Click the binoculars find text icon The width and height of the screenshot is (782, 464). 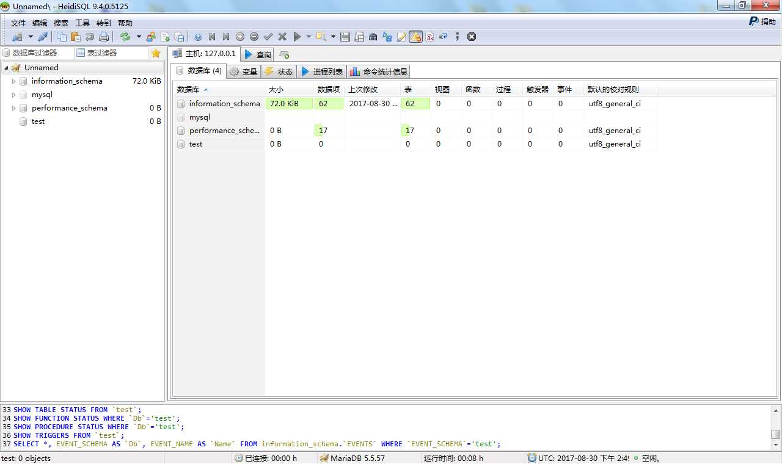point(373,37)
